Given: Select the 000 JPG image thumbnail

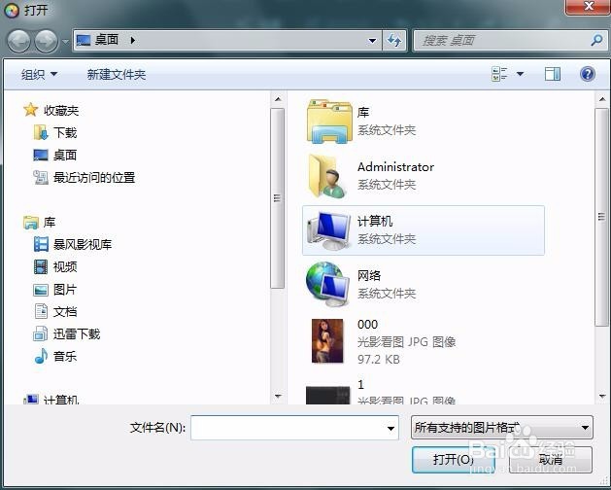Looking at the screenshot, I should coord(327,341).
